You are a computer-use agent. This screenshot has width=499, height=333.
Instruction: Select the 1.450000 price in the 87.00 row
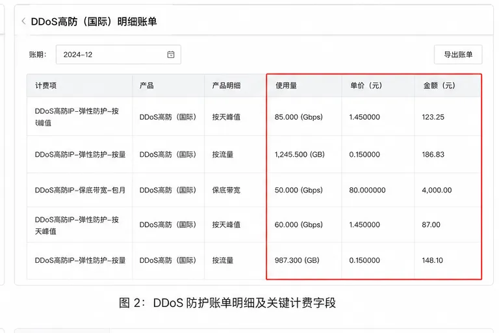pos(365,224)
